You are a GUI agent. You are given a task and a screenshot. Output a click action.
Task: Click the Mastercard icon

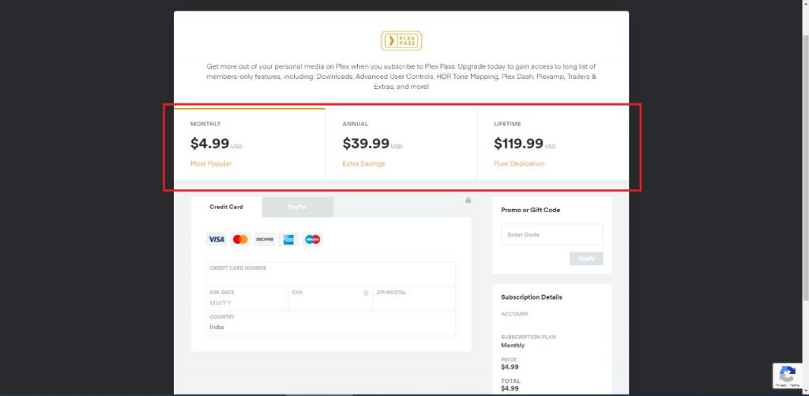(x=240, y=240)
